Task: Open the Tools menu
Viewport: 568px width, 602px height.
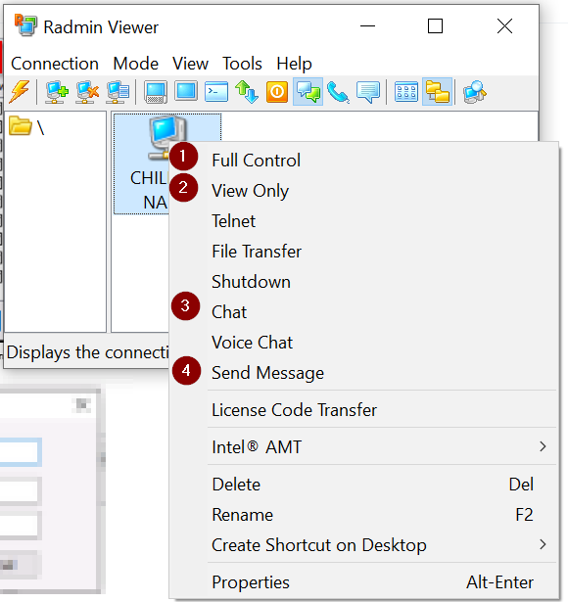Action: (x=242, y=64)
